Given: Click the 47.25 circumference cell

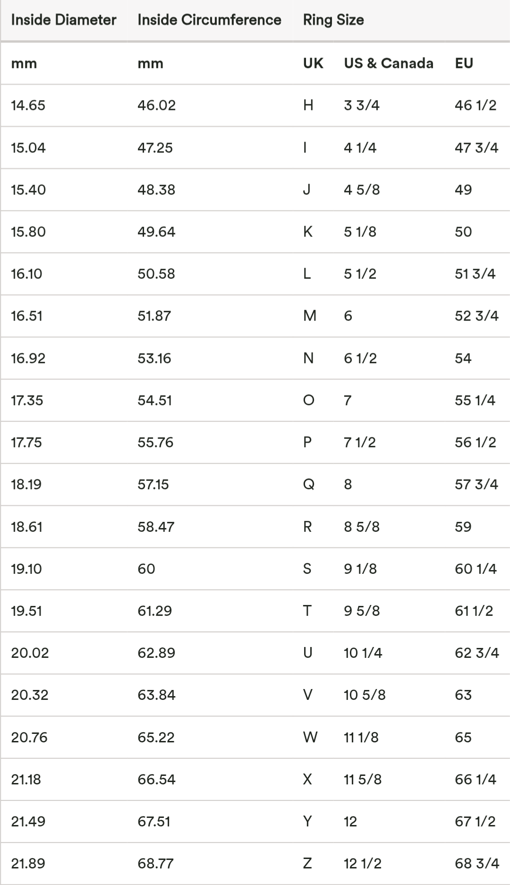Looking at the screenshot, I should pos(155,148).
